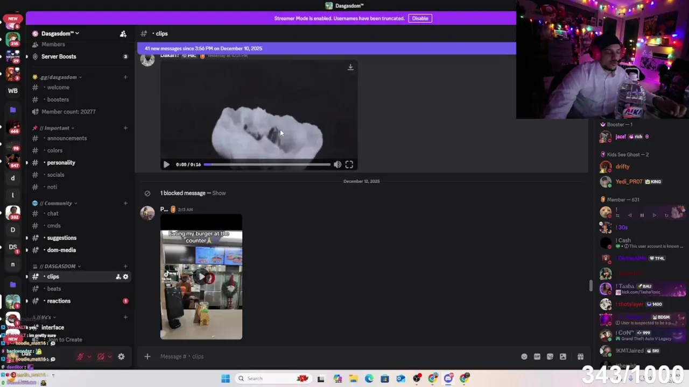Seek along the video progress bar

click(267, 164)
